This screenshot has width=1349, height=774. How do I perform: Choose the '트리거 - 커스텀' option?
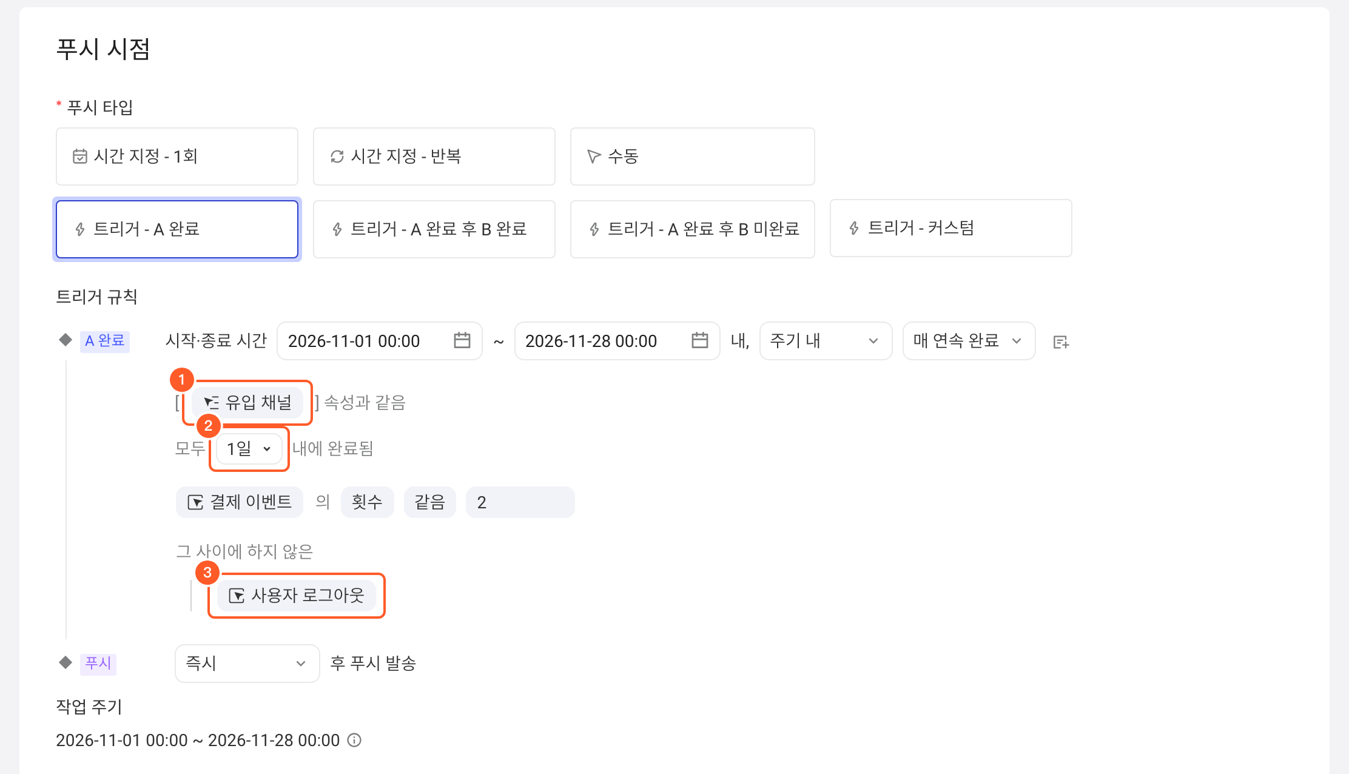coord(950,228)
